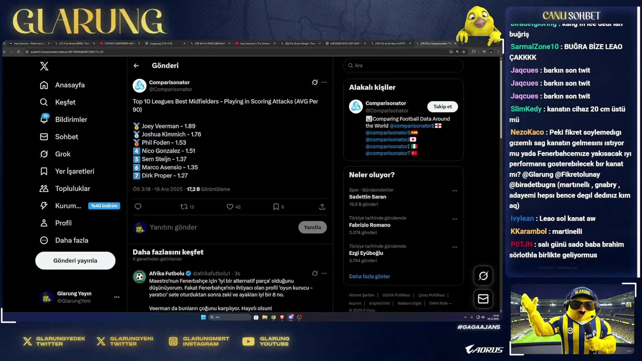Click Grok icon on Afrika Futbolu post
The image size is (642, 361).
[x=314, y=273]
